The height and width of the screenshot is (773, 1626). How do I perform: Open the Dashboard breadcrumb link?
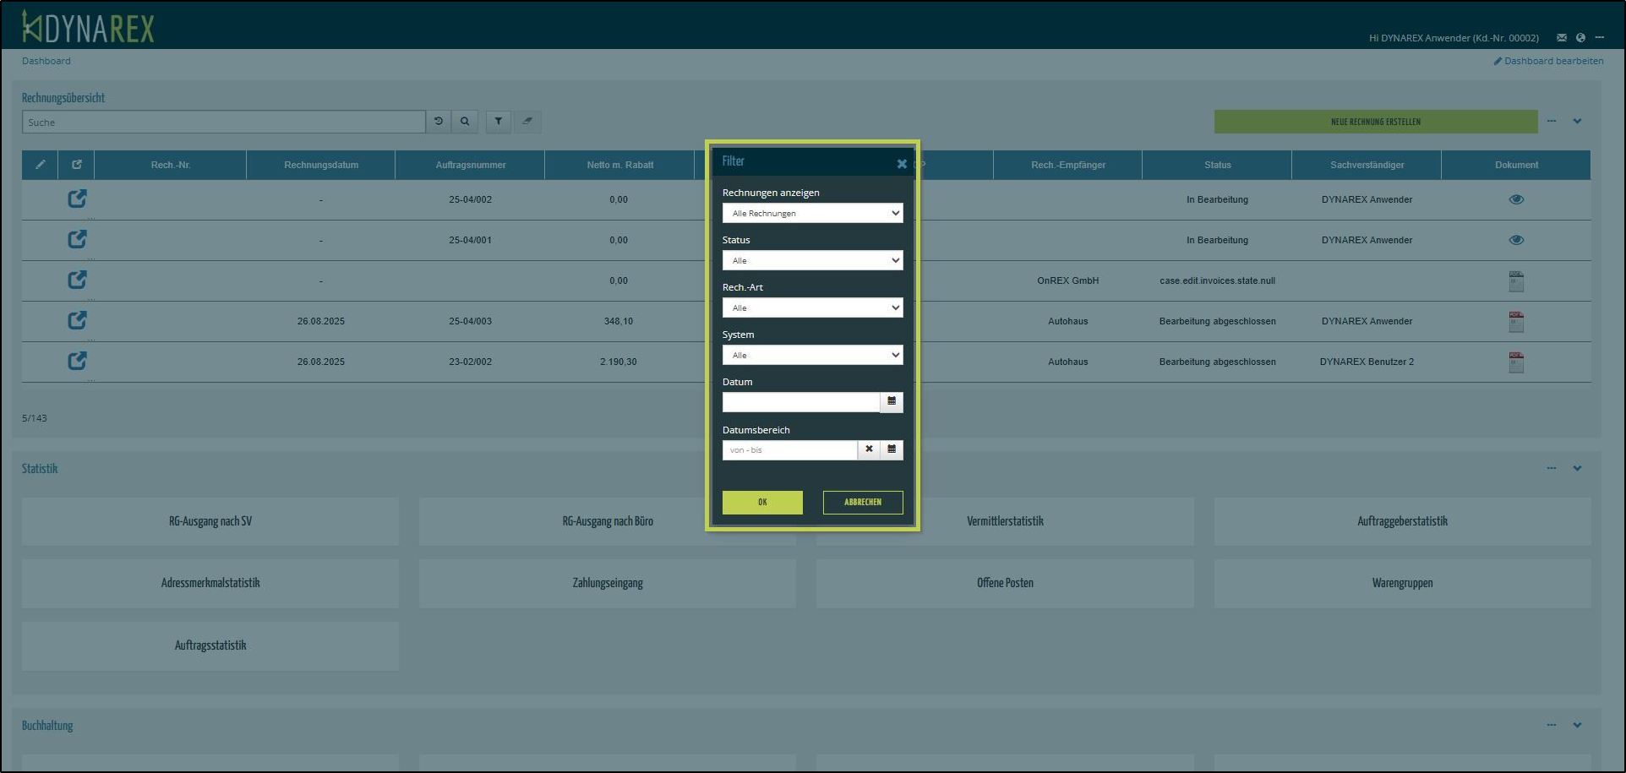[x=46, y=61]
